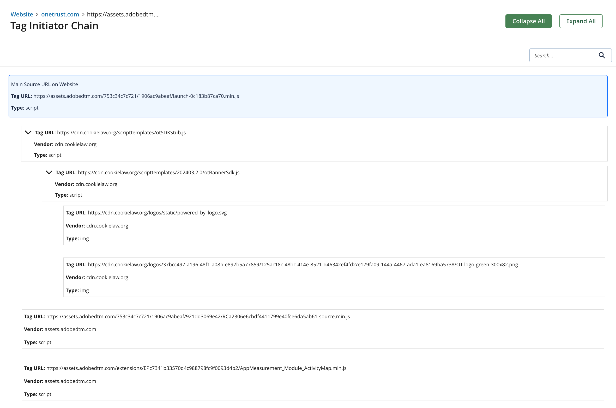Select the AppMeasurement_Module_ActivityMap.min.js entry
Viewport: 616px width, 408px height.
[312, 381]
